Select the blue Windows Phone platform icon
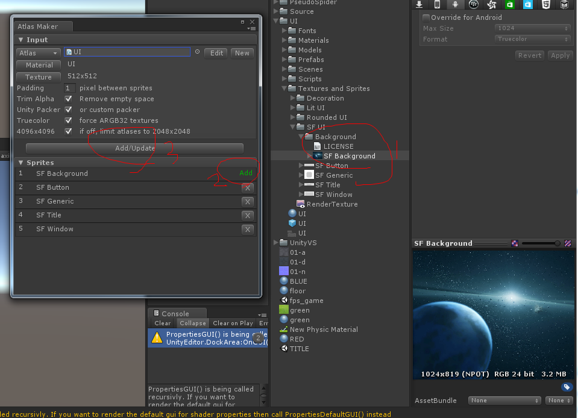The height and width of the screenshot is (418, 578). point(528,4)
